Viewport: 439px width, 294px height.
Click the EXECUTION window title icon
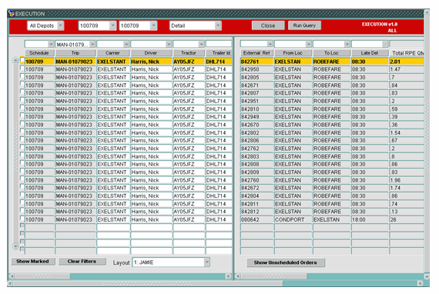click(x=12, y=13)
